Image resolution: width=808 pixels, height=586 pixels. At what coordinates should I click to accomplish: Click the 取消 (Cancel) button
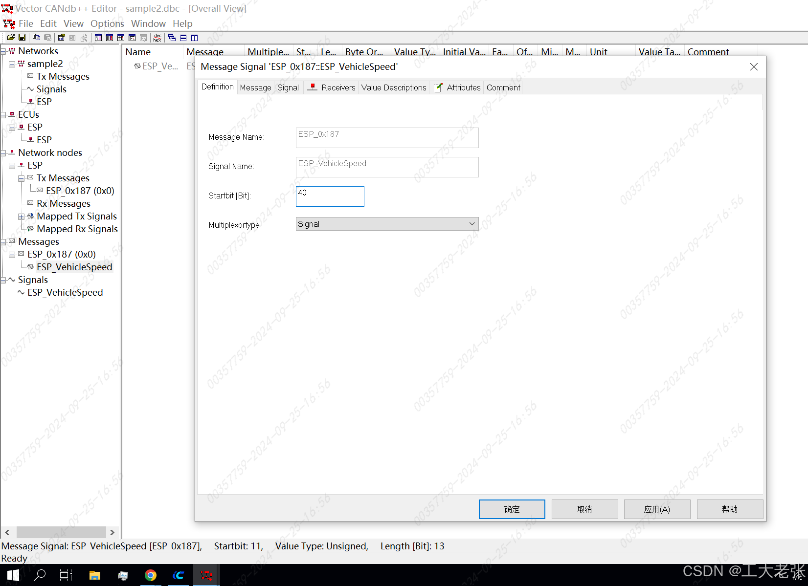pos(584,509)
